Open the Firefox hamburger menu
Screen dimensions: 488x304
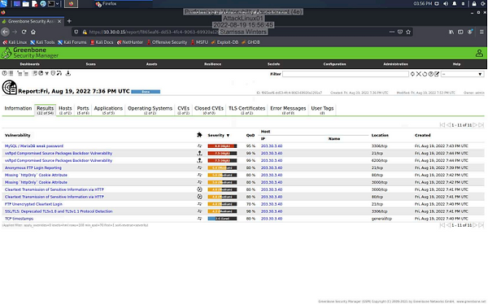point(481,32)
